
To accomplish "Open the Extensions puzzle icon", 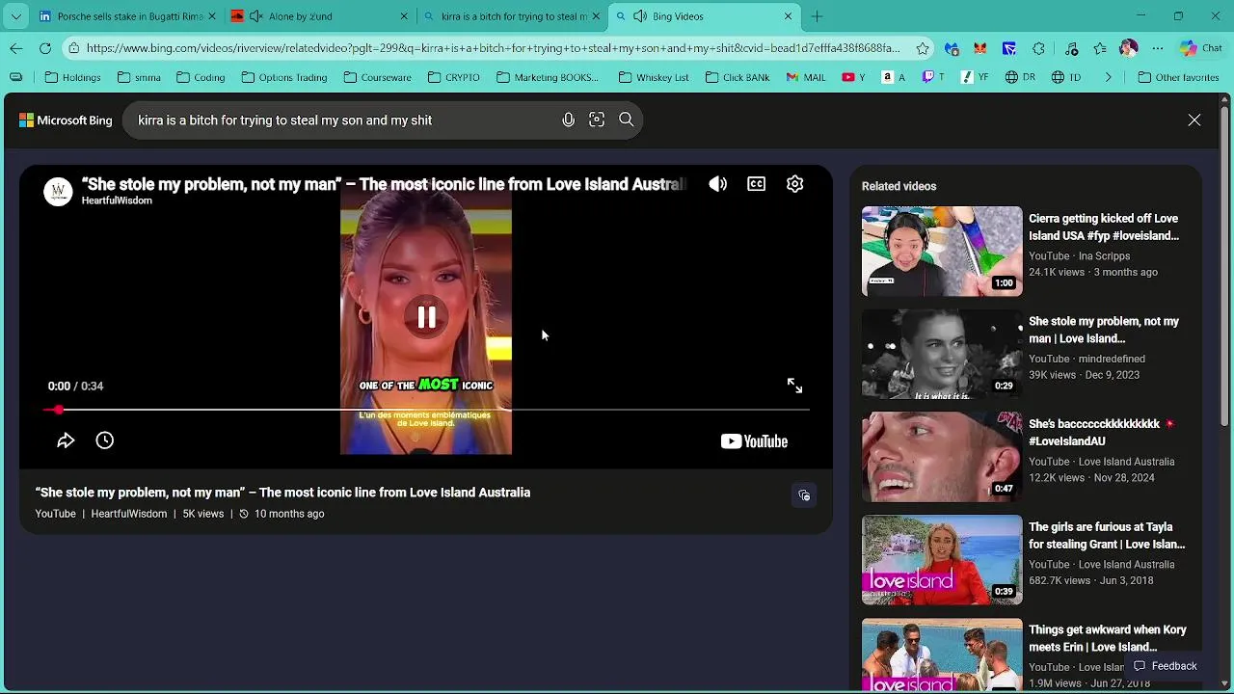I will pos(1038,48).
